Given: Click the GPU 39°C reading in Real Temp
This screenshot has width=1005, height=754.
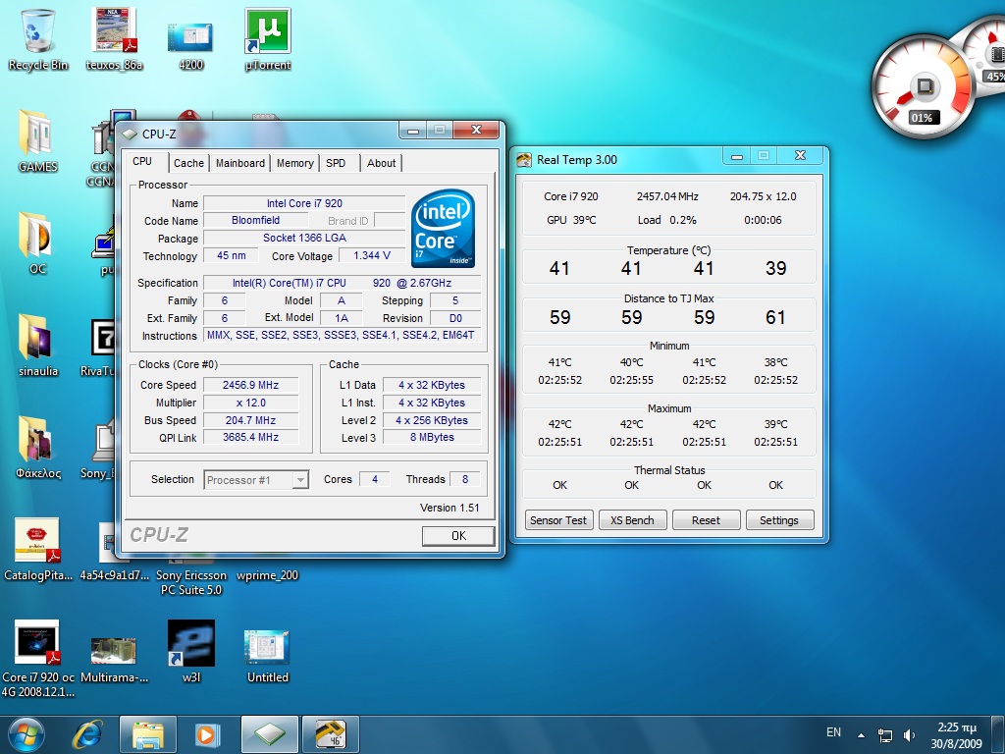Looking at the screenshot, I should [571, 220].
